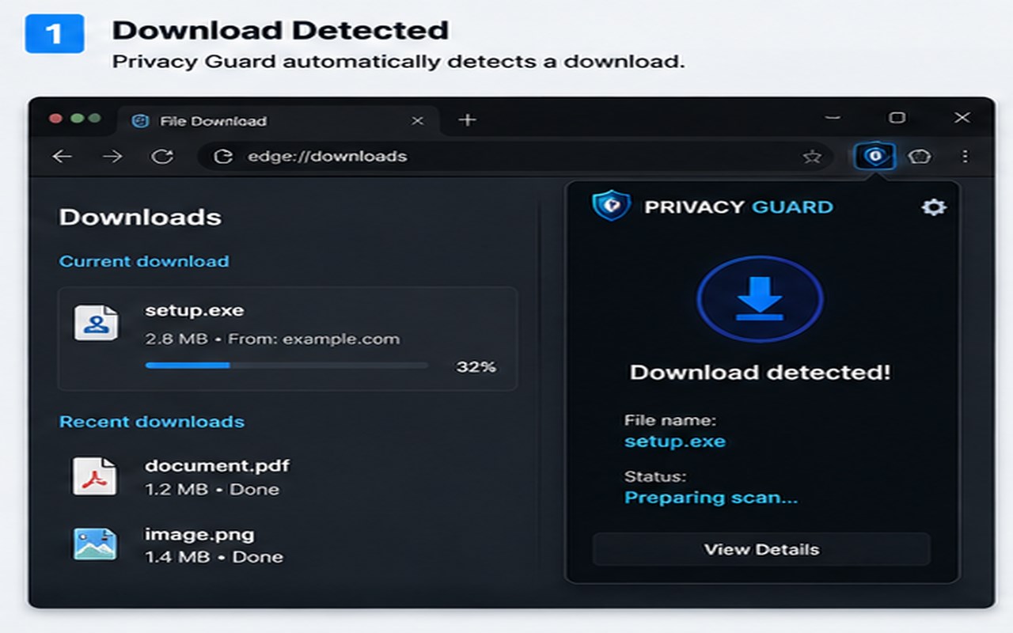Open the browser three-dot menu
The width and height of the screenshot is (1013, 633).
[x=965, y=157]
